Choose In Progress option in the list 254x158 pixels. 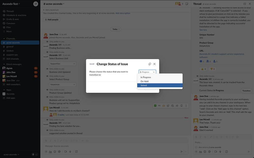coord(160,77)
